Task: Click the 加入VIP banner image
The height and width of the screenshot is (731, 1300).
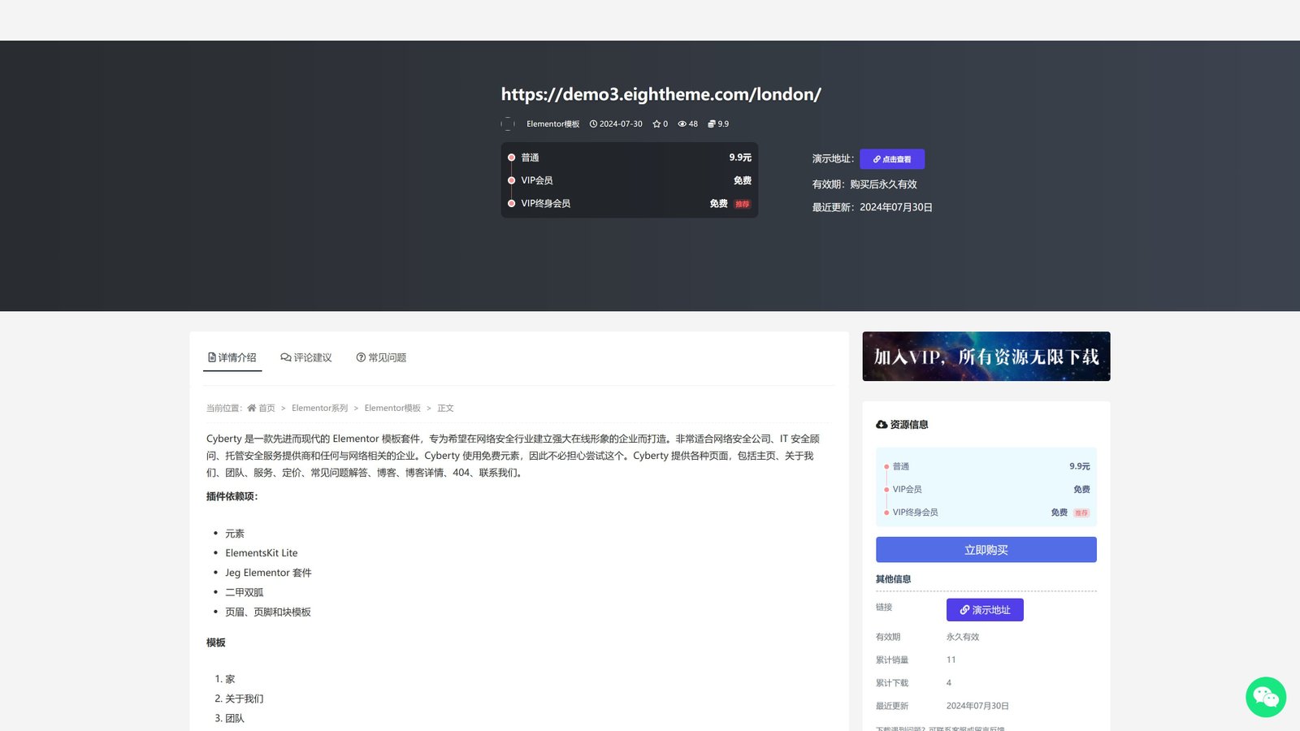Action: tap(986, 356)
